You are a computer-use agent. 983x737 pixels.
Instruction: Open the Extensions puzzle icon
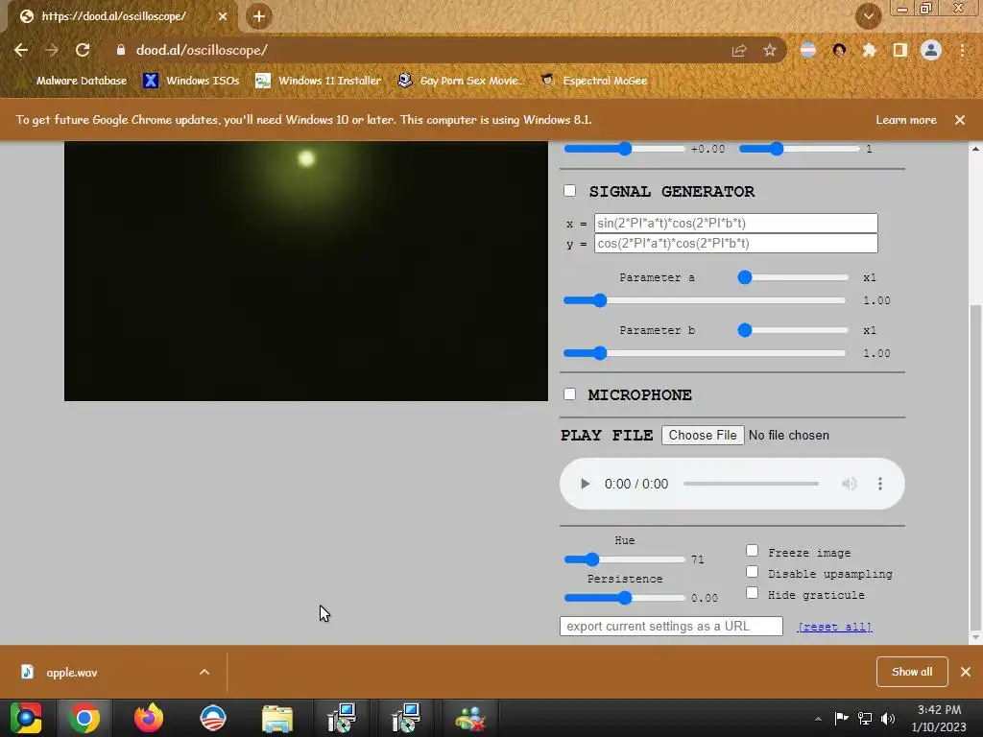[869, 50]
